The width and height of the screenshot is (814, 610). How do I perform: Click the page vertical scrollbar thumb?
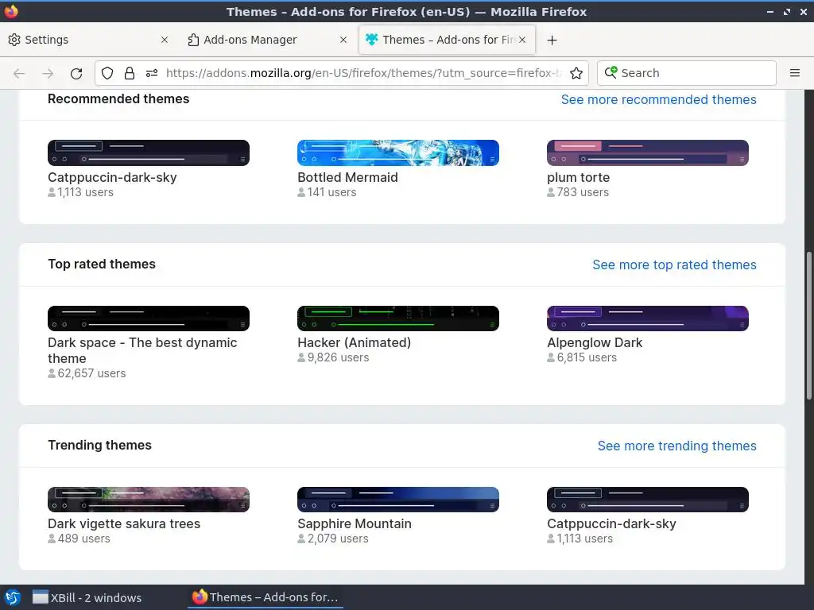(x=808, y=325)
